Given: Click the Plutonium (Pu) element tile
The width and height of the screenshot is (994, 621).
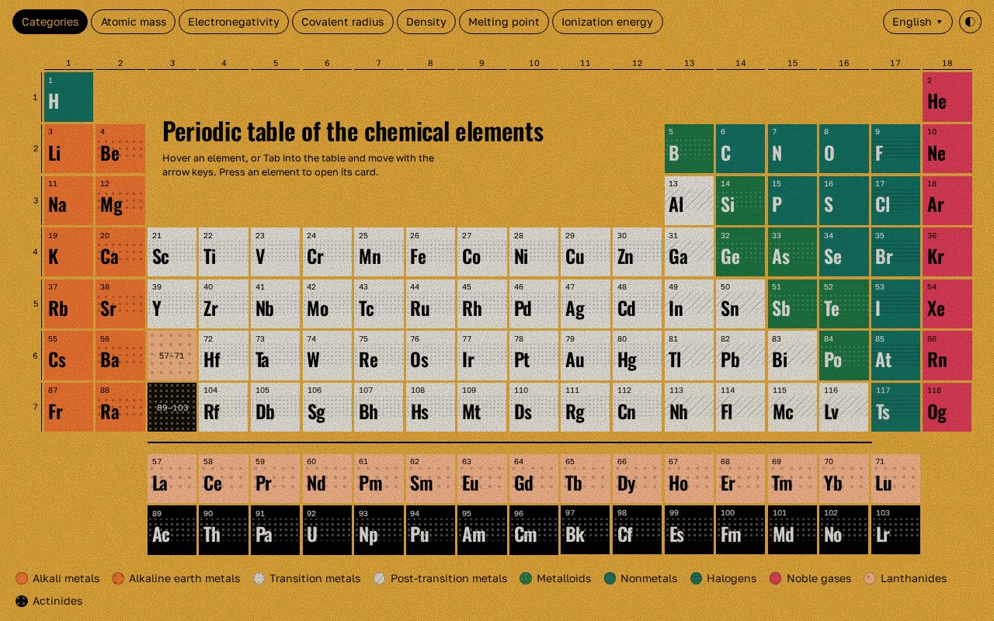Looking at the screenshot, I should [430, 530].
